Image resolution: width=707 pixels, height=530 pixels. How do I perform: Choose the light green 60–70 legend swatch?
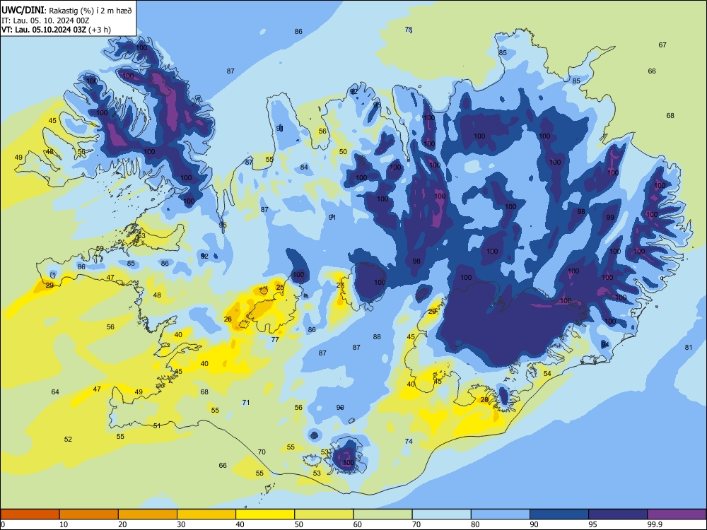tap(382, 514)
